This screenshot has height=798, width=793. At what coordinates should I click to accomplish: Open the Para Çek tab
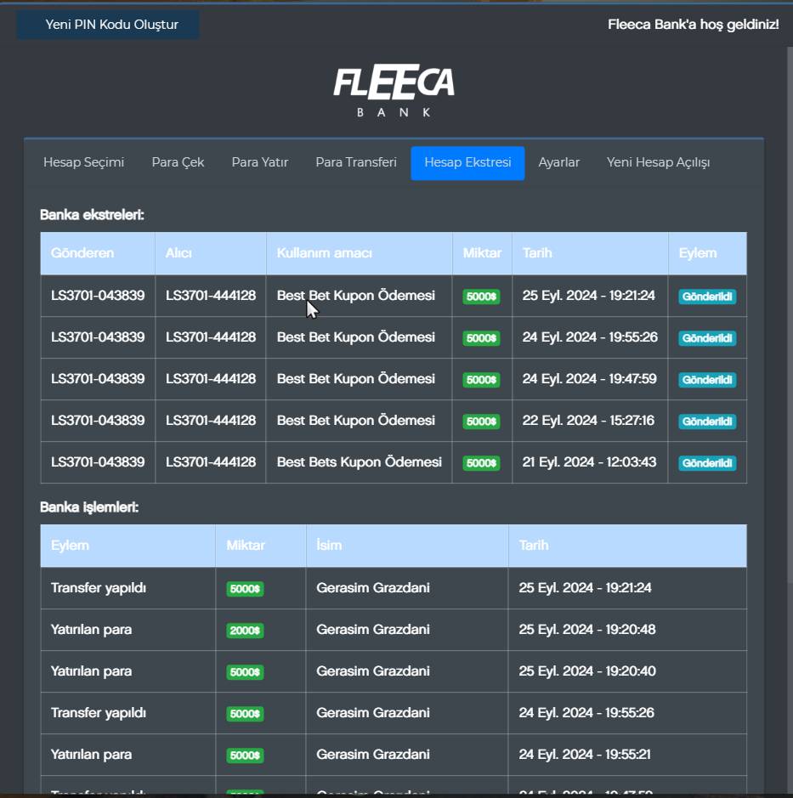[178, 162]
